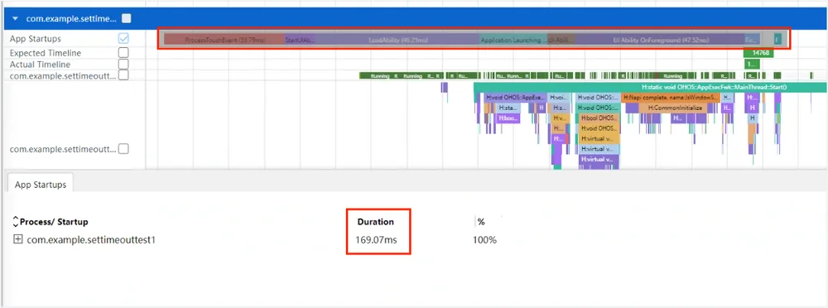
Task: Click the % column header
Action: 481,222
